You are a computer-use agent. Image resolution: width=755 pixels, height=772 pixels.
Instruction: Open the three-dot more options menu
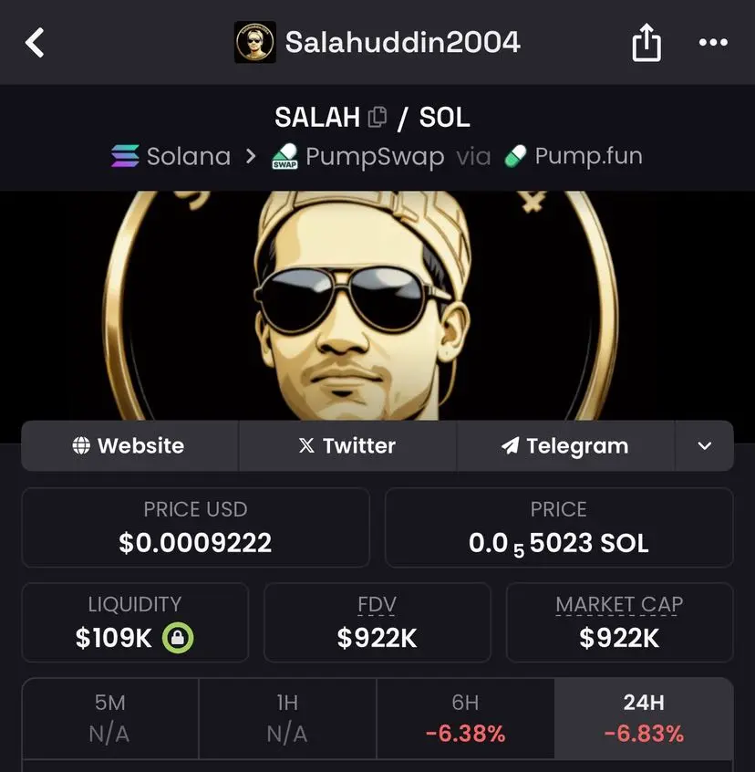(x=713, y=42)
